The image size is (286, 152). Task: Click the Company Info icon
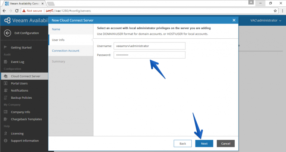pos(6,112)
